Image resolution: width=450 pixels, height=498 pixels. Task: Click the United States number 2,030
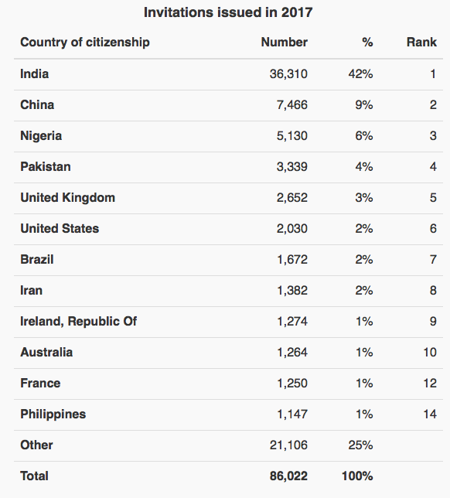click(291, 229)
